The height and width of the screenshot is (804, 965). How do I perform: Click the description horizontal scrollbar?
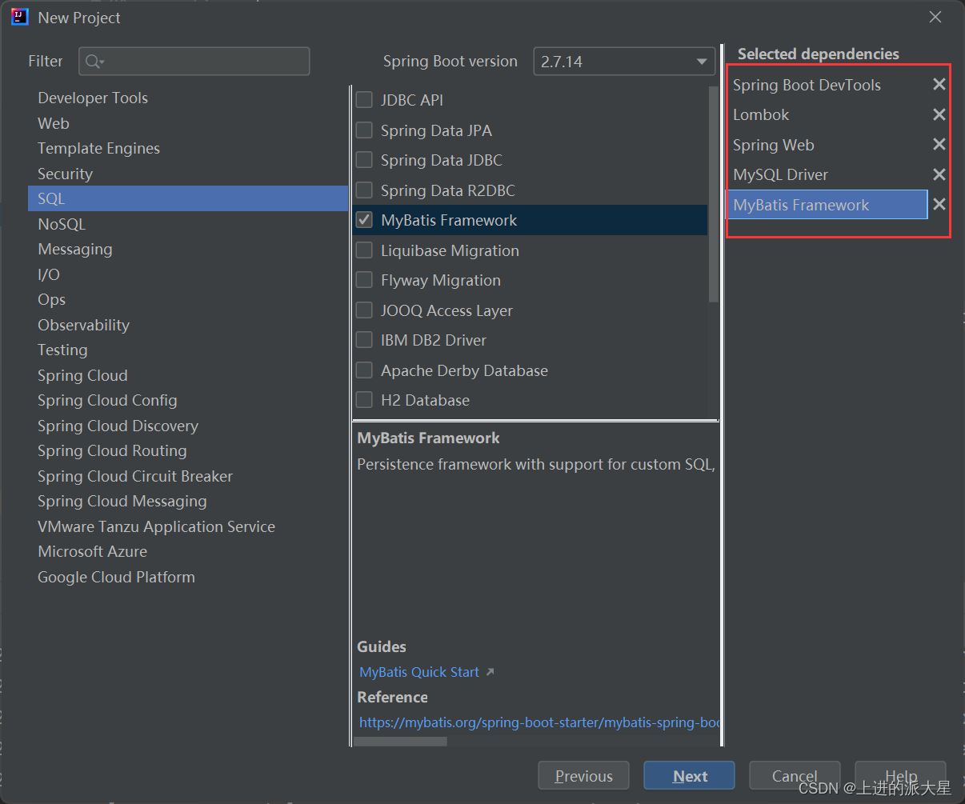tap(400, 742)
